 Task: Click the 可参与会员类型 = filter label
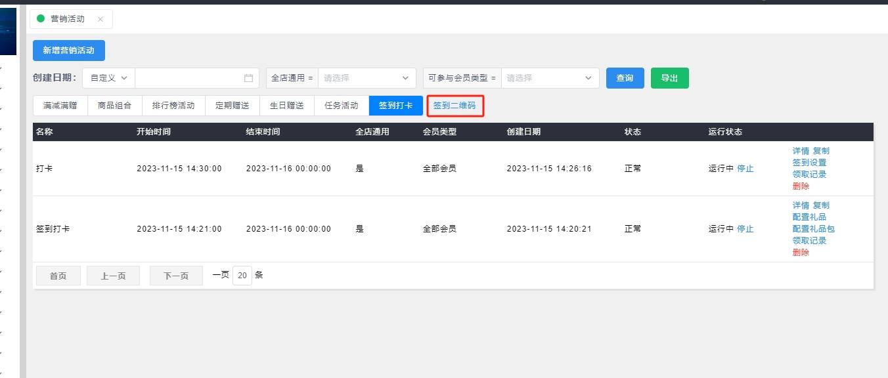(462, 78)
